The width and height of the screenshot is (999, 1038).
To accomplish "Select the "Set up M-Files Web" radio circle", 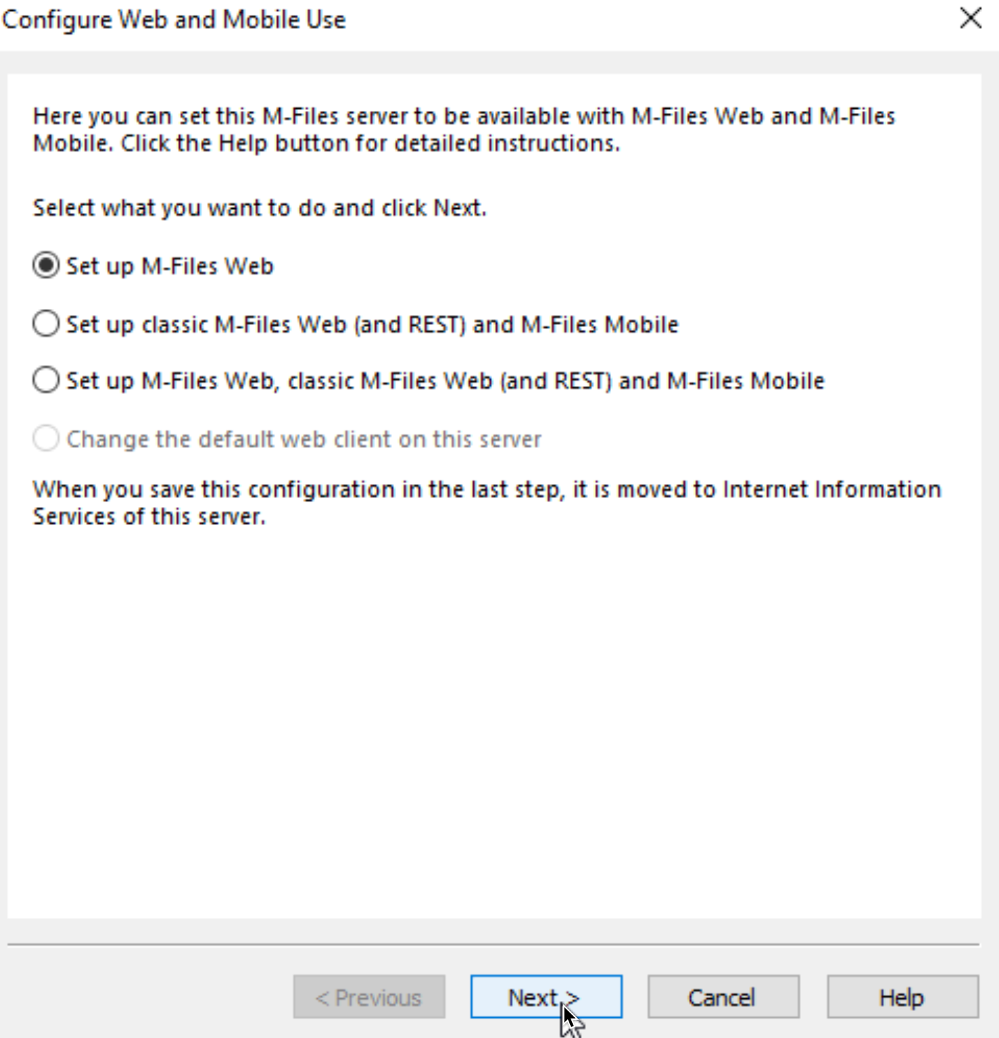I will [46, 265].
